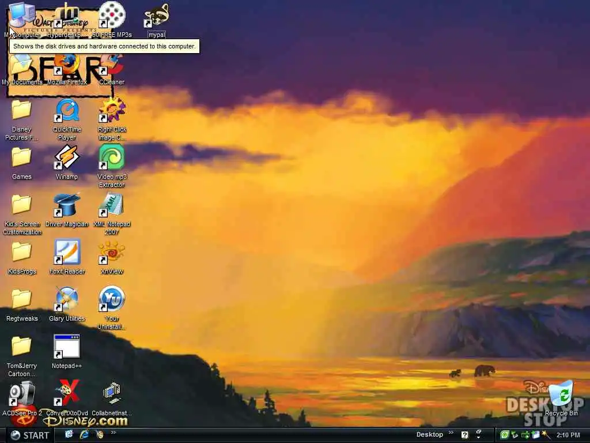The width and height of the screenshot is (590, 443).
Task: Open the ConvertXtoDvd shortcut
Action: tap(67, 399)
